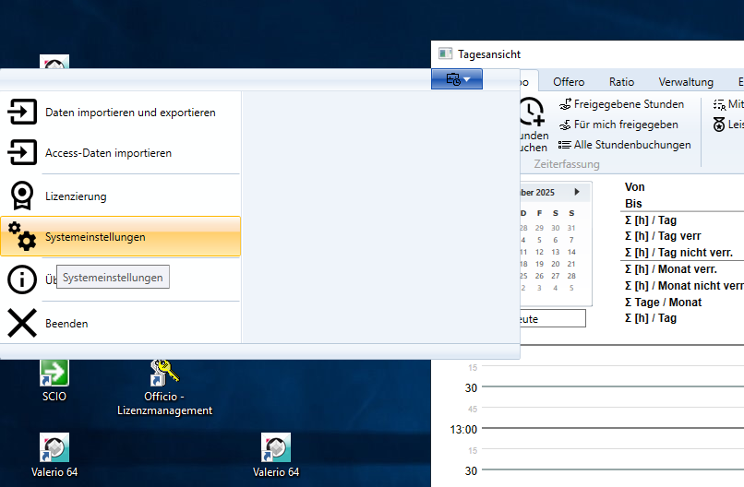The image size is (744, 487).
Task: Open the Ratio ribbon tab
Action: [621, 82]
